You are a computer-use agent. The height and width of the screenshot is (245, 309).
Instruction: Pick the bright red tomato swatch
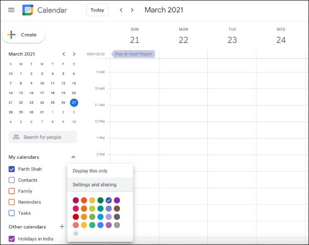[x=76, y=217]
